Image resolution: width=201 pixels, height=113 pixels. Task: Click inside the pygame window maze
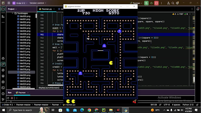tap(100, 58)
